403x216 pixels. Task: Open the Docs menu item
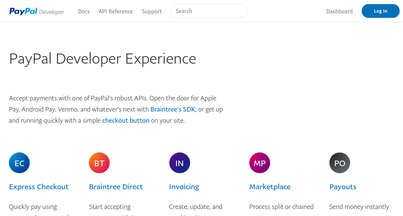click(84, 11)
